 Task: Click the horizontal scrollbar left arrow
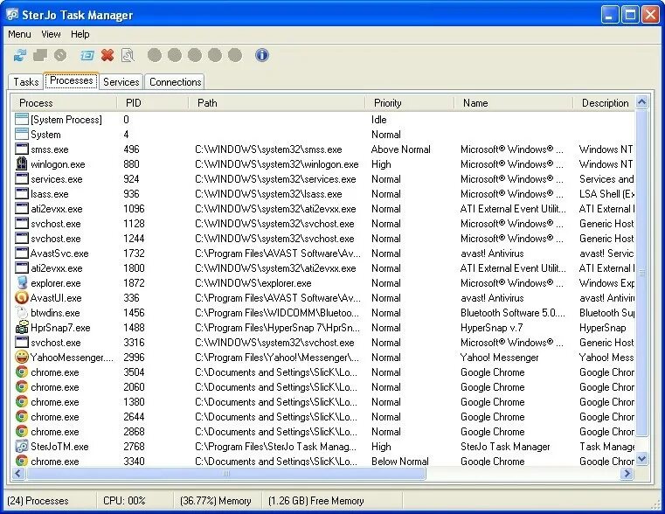point(18,473)
